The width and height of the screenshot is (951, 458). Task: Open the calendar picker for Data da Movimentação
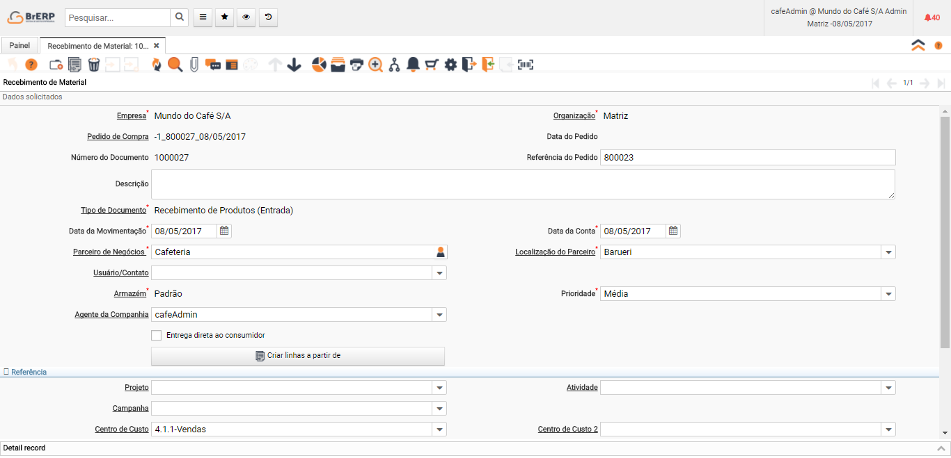point(224,231)
